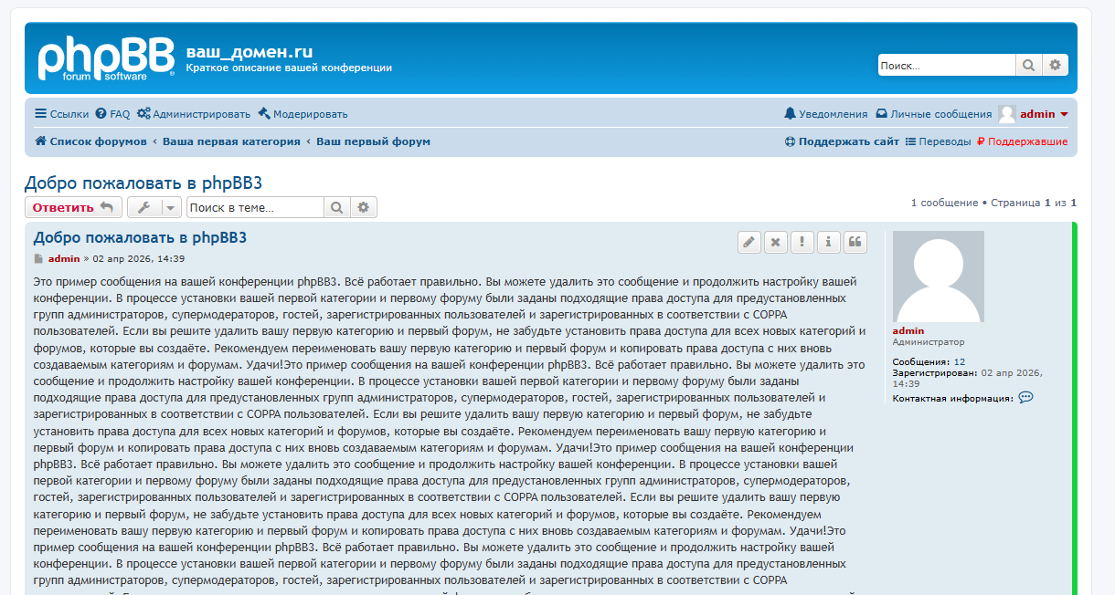Edit the post with pencil icon
This screenshot has height=595, width=1115.
coord(749,242)
